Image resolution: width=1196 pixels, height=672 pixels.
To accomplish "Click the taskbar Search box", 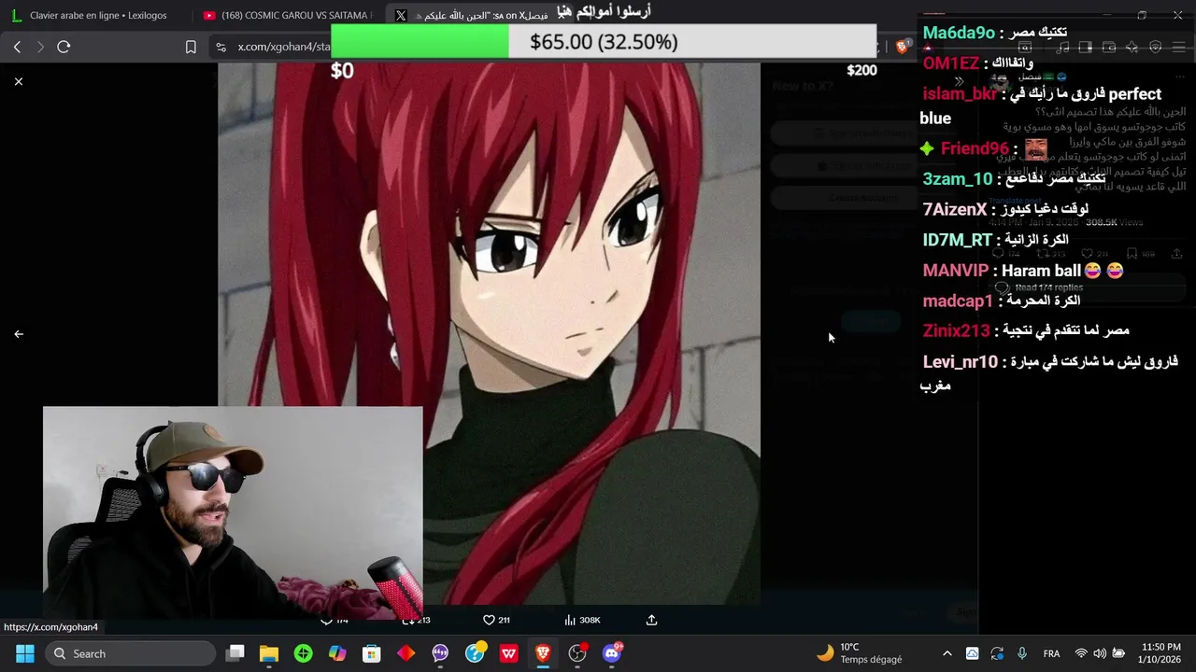I will click(130, 653).
